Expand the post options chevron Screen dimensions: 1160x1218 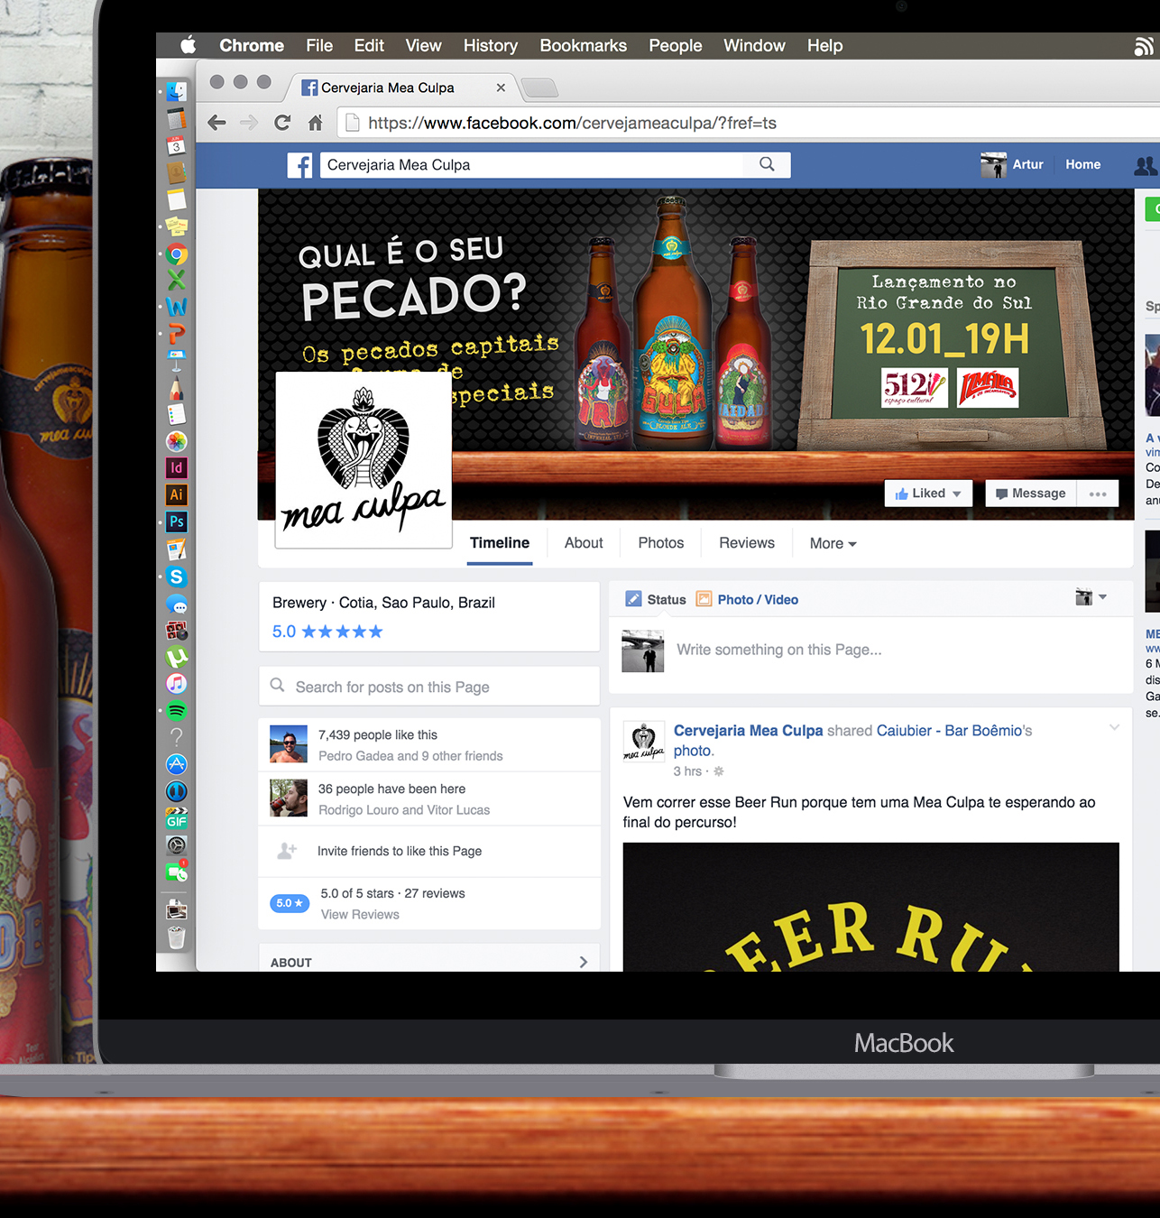click(1114, 727)
